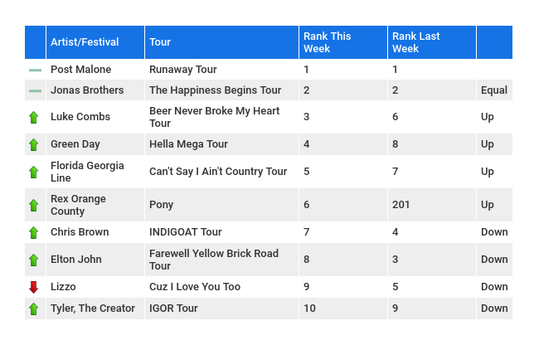This screenshot has height=345, width=539.
Task: Select the Runaway Tour cell
Action: 221,70
